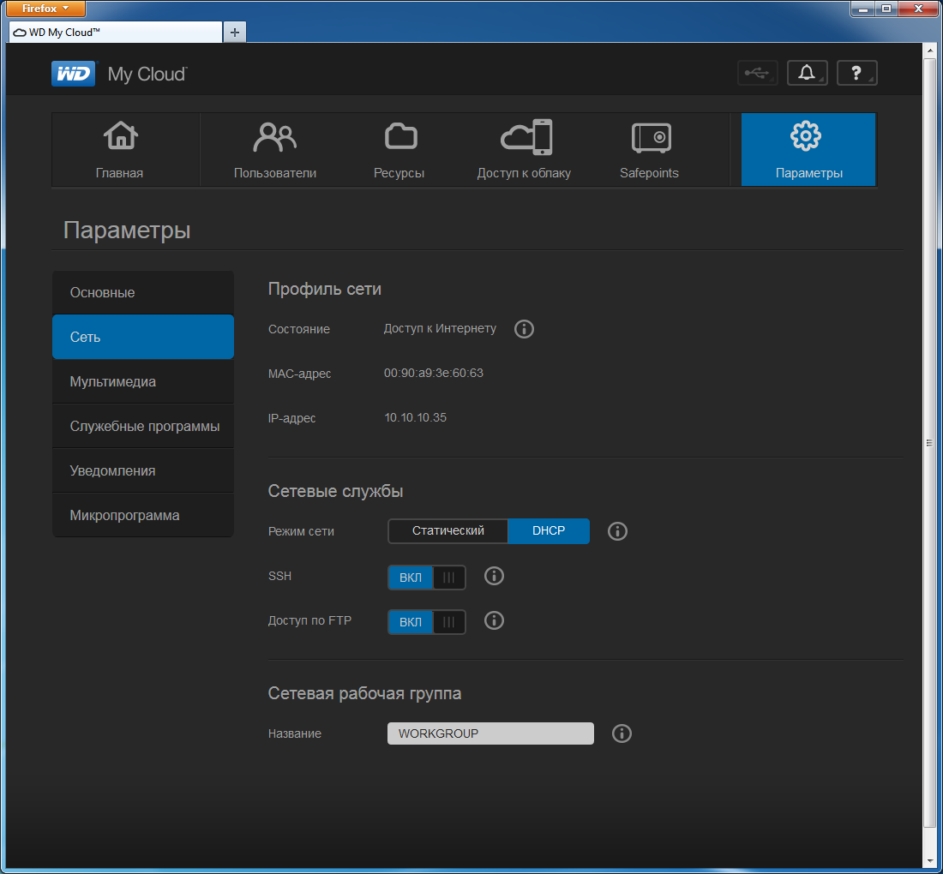Viewport: 943px width, 874px height.
Task: Click the page vertical scrollbar
Action: tap(929, 443)
